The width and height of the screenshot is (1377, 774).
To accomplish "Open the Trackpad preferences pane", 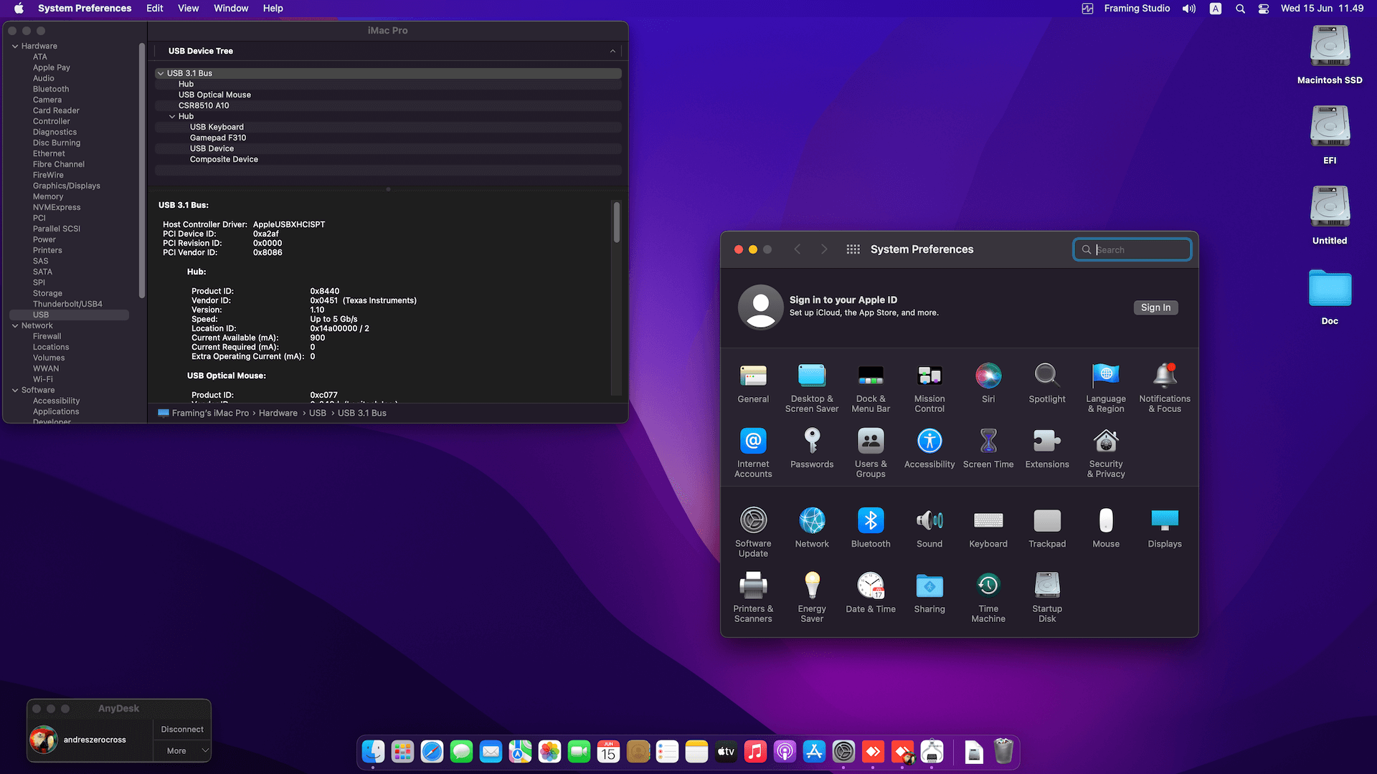I will click(x=1047, y=520).
